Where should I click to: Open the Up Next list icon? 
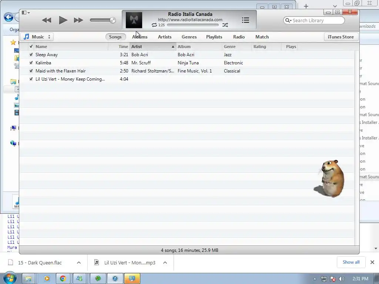click(245, 20)
